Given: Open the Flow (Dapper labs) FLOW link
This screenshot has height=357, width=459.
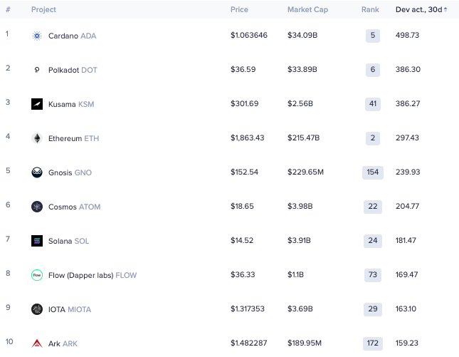Looking at the screenshot, I should click(93, 275).
